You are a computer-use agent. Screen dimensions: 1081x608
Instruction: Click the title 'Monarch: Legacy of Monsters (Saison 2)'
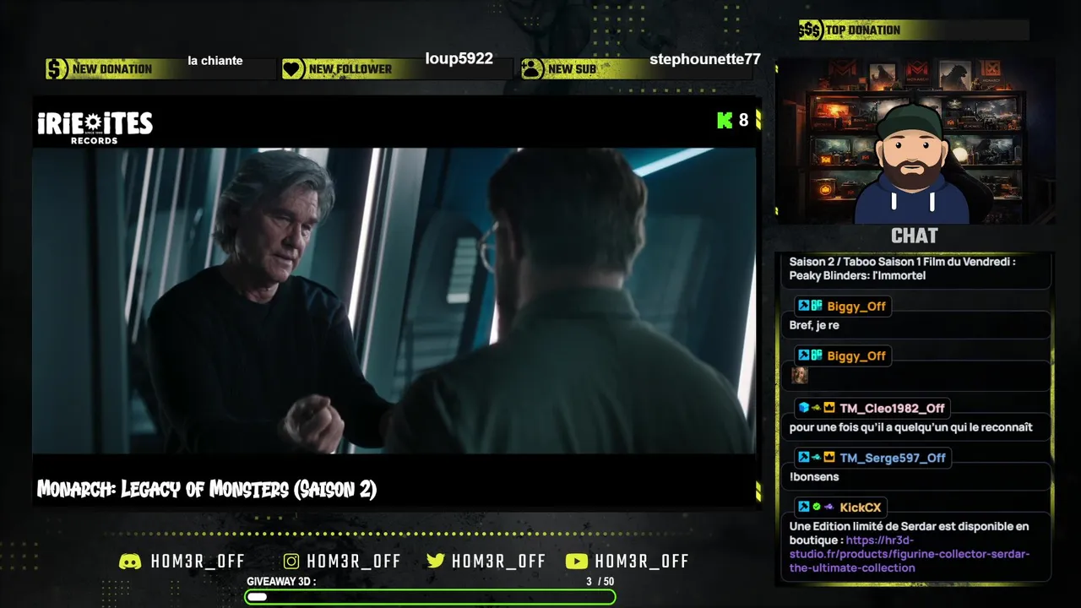coord(207,489)
